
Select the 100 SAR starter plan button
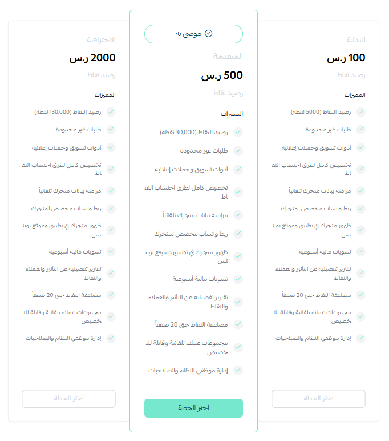[318, 399]
